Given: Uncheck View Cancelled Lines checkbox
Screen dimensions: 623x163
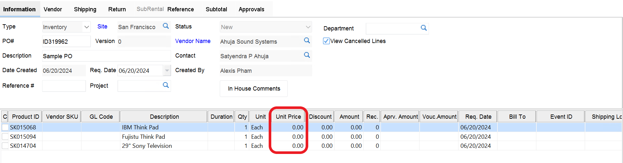Looking at the screenshot, I should click(326, 41).
